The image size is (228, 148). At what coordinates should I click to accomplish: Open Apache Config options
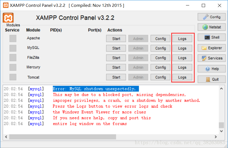160,39
